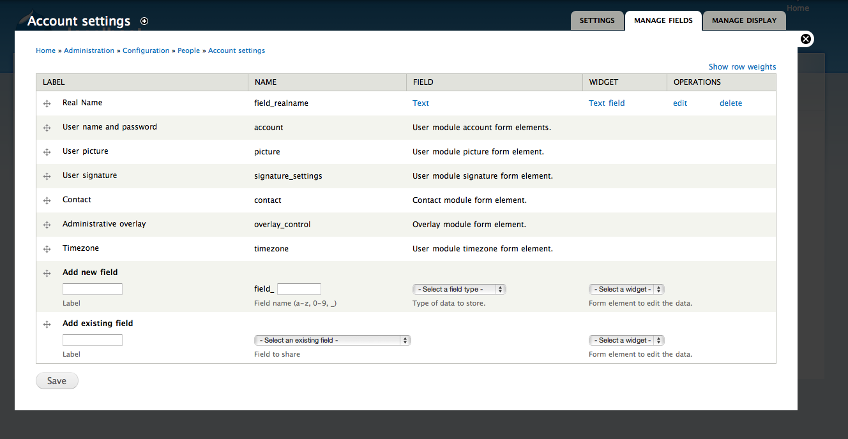This screenshot has height=439, width=848.
Task: Click the 'Show row weights' link
Action: coord(742,66)
